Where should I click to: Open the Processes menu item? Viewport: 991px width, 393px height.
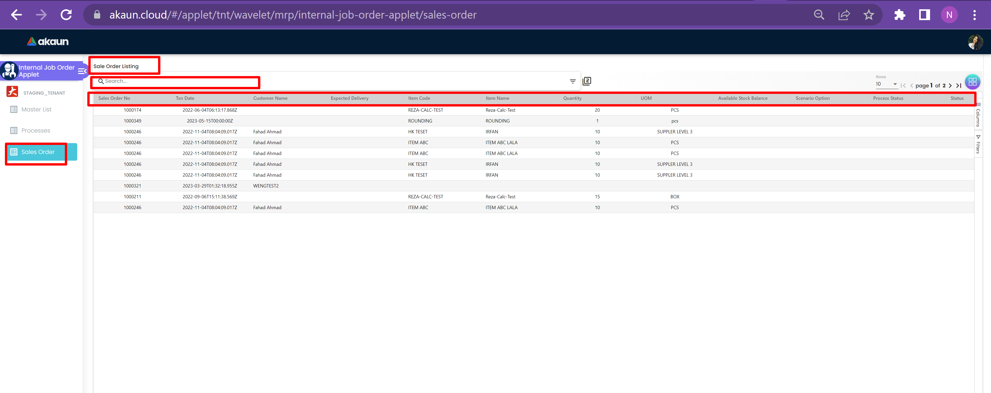pyautogui.click(x=36, y=131)
